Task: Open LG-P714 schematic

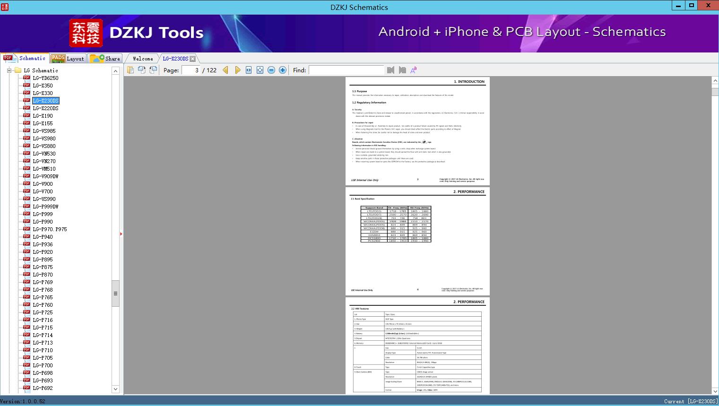Action: pyautogui.click(x=43, y=335)
